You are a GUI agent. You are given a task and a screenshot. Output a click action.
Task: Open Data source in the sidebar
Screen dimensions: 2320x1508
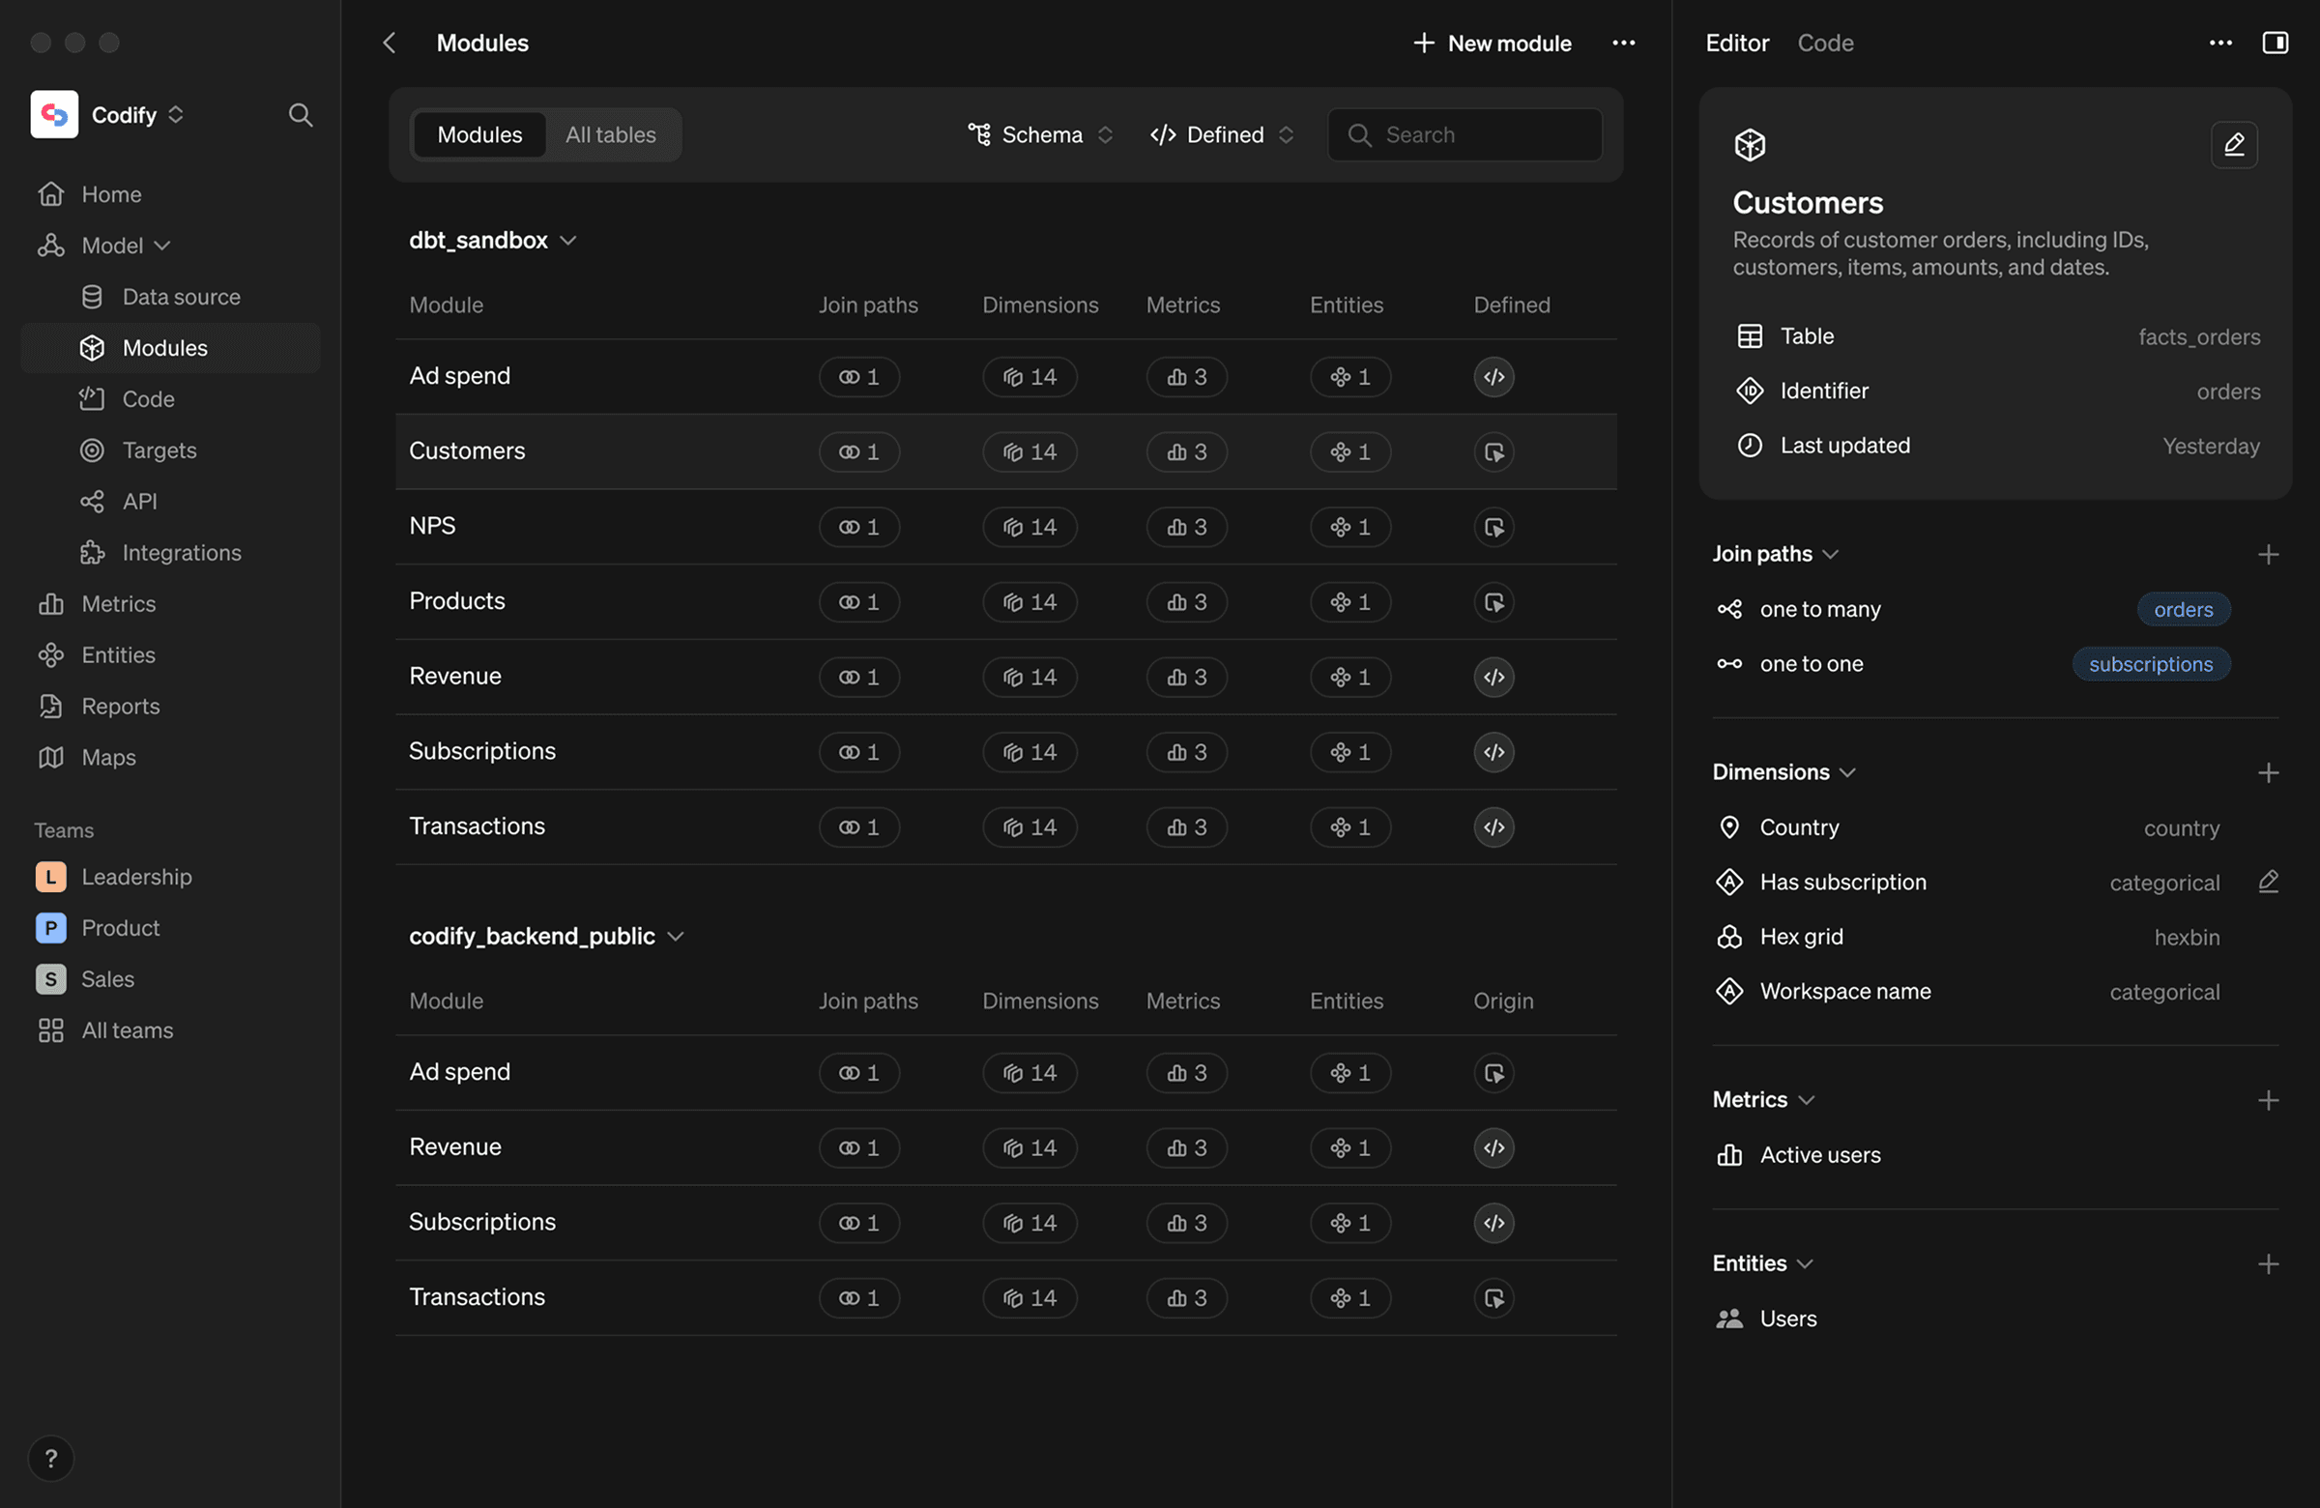click(x=182, y=297)
